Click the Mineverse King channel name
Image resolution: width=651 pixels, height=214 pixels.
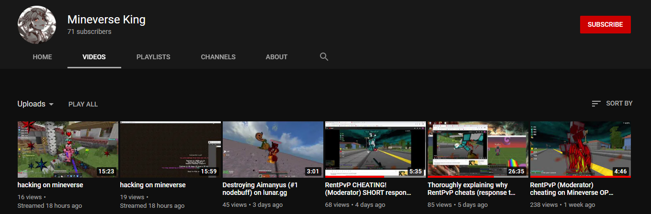[106, 20]
